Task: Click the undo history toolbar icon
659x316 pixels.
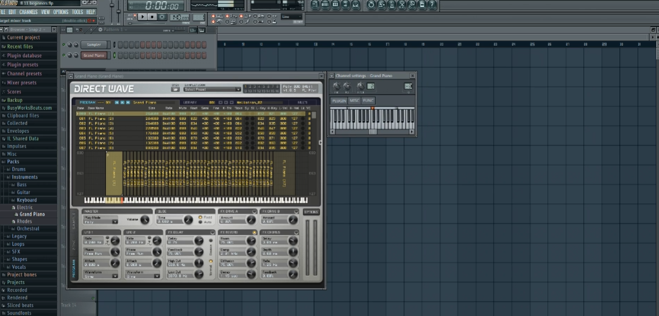Action: pyautogui.click(x=371, y=5)
